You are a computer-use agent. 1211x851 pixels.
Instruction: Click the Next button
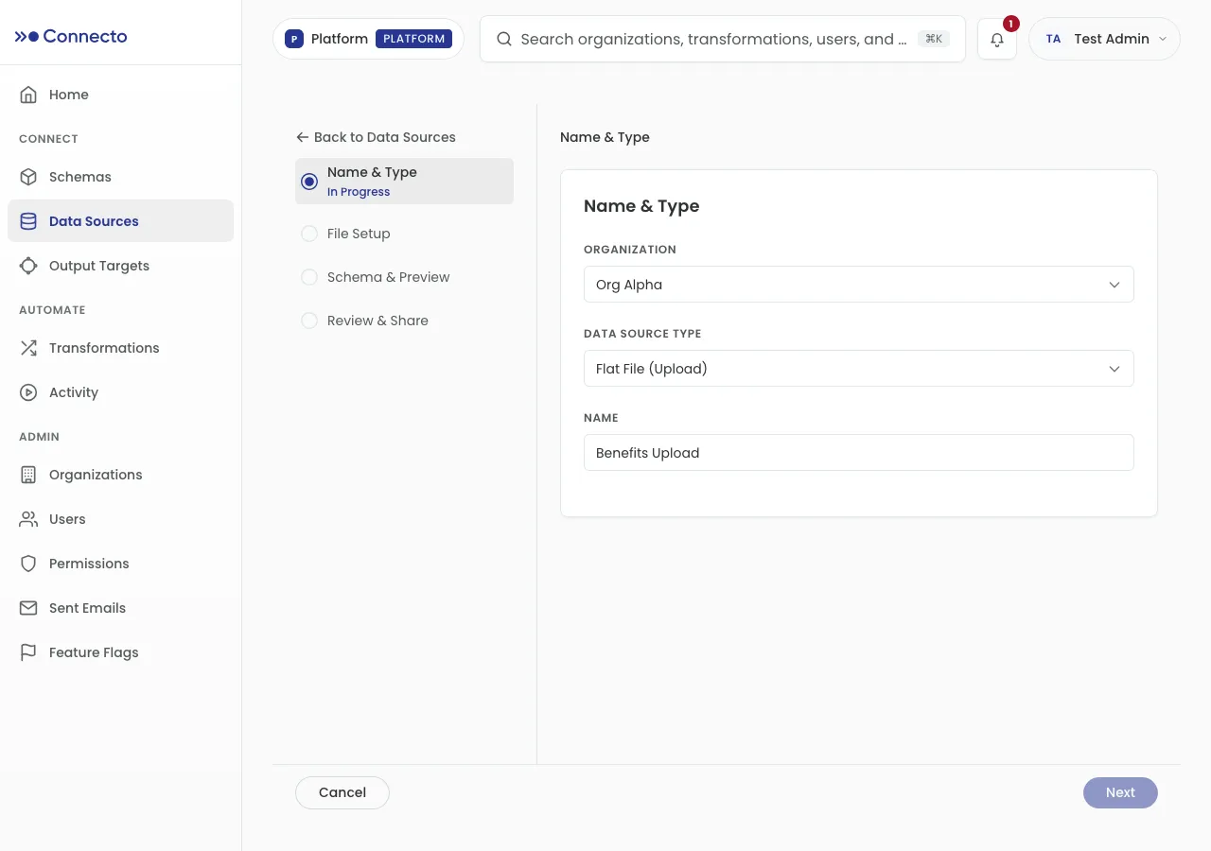1120,793
